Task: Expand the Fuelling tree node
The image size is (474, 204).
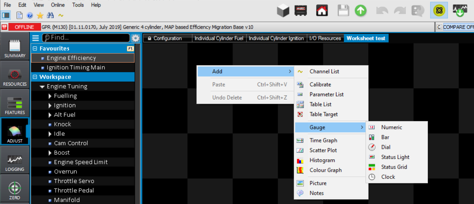Action: point(50,96)
